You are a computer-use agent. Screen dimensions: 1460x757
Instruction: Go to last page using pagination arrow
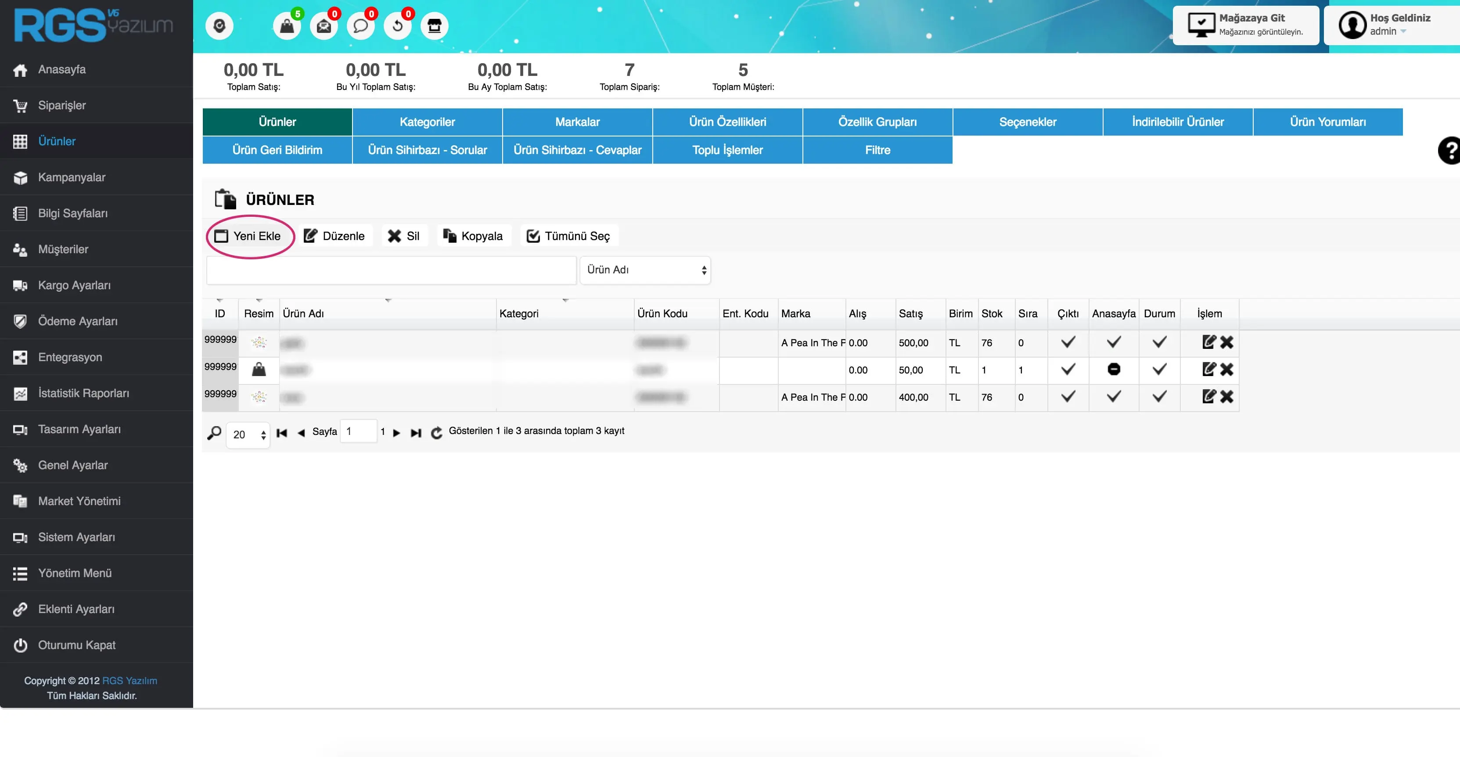tap(416, 433)
